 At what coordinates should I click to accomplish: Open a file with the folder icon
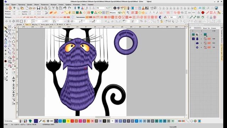tap(31, 8)
